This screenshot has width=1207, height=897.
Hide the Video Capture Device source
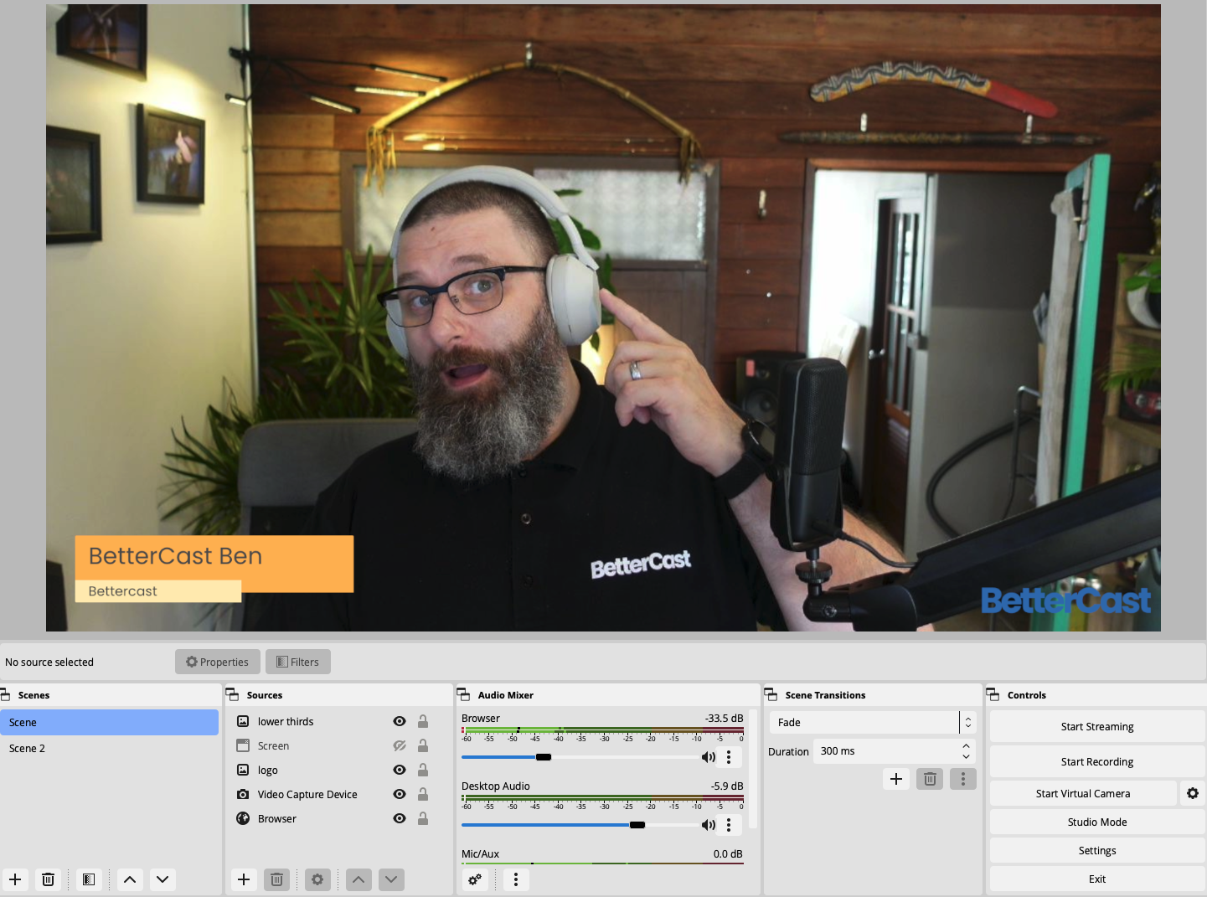(400, 794)
